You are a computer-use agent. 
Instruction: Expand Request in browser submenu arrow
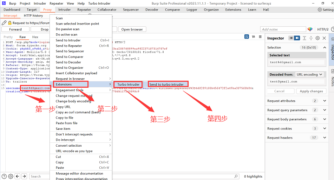[110, 79]
